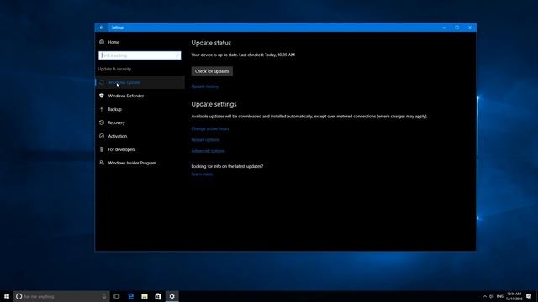
Task: Click the Cortana microphone icon
Action: tap(104, 296)
